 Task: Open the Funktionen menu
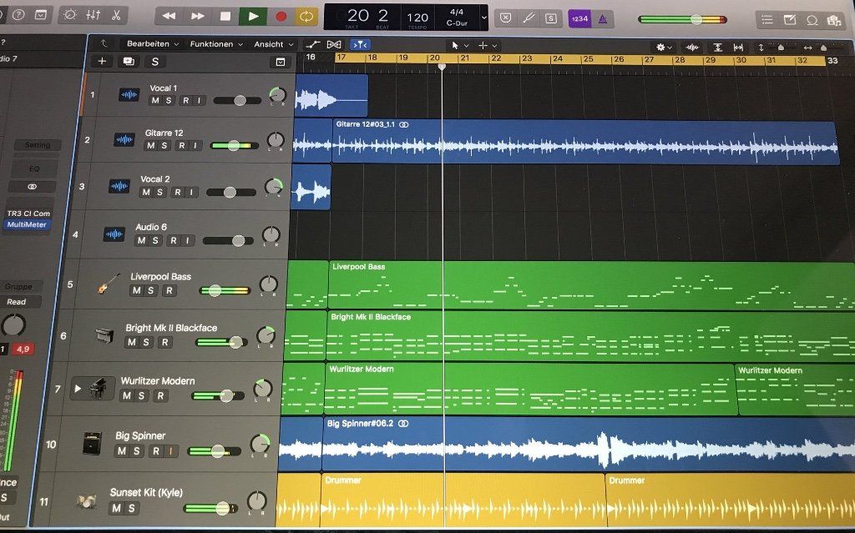pos(215,44)
